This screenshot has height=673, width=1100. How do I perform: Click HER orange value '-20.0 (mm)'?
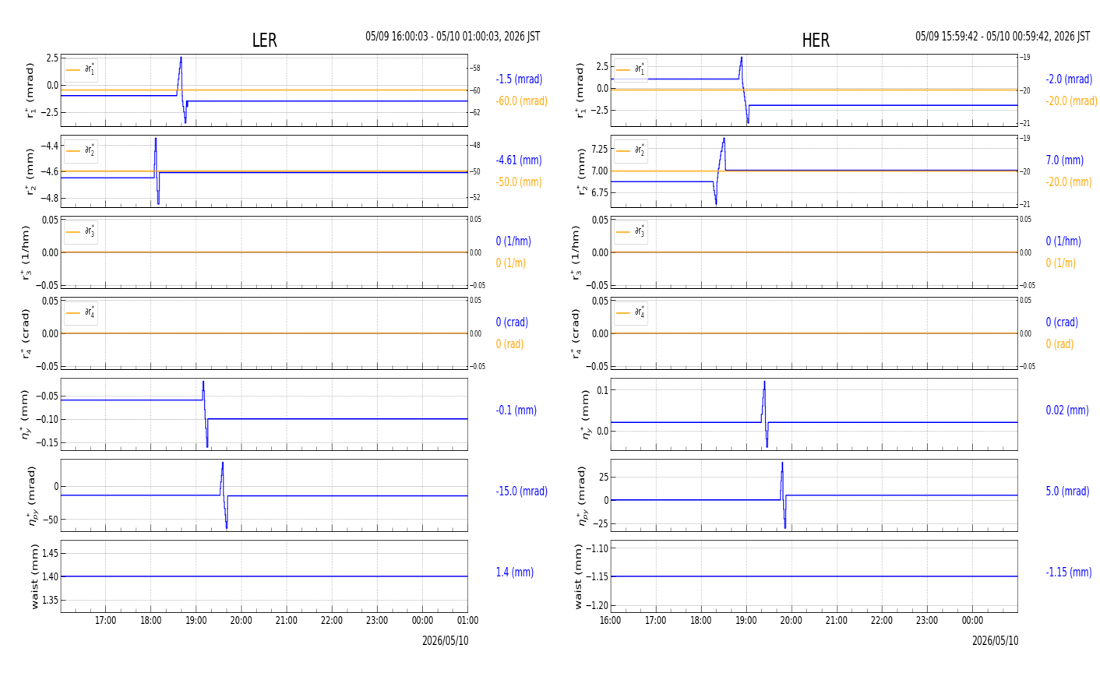coord(1069,182)
